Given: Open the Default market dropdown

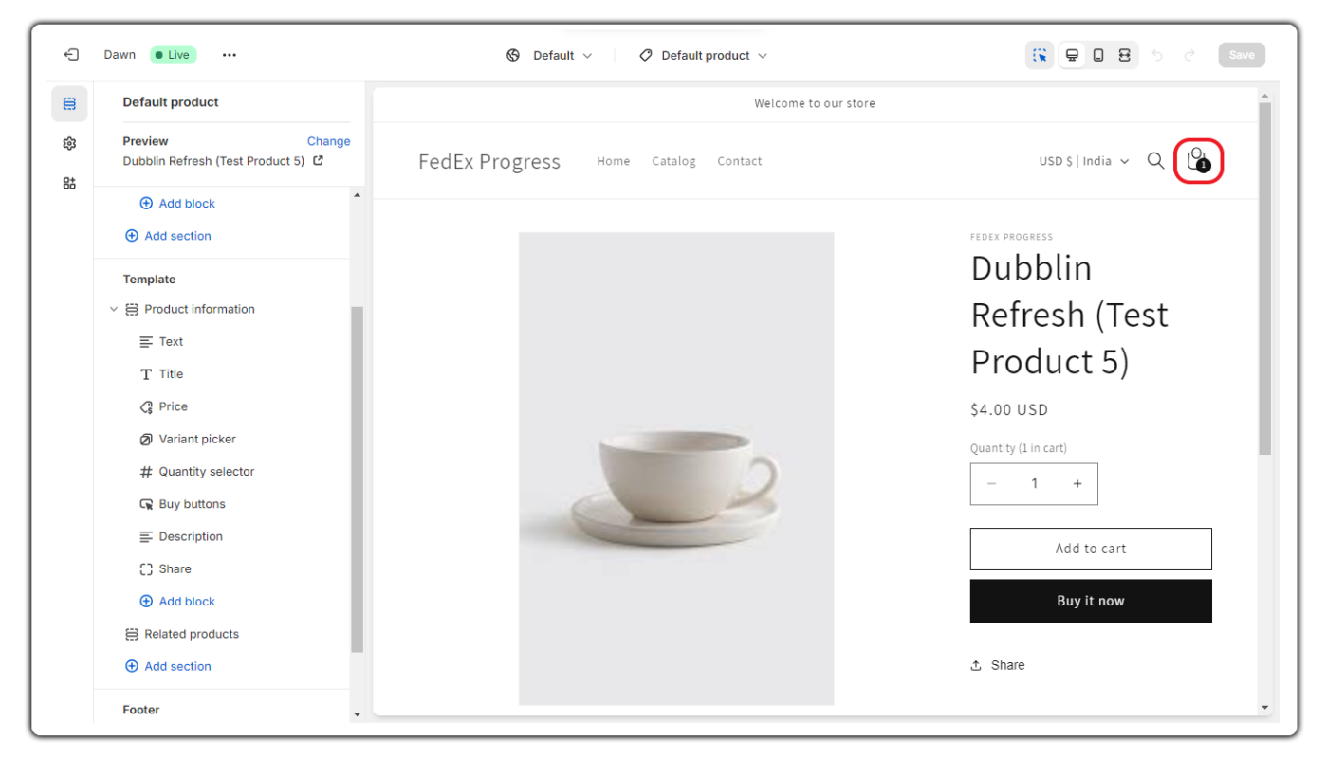Looking at the screenshot, I should coord(549,55).
